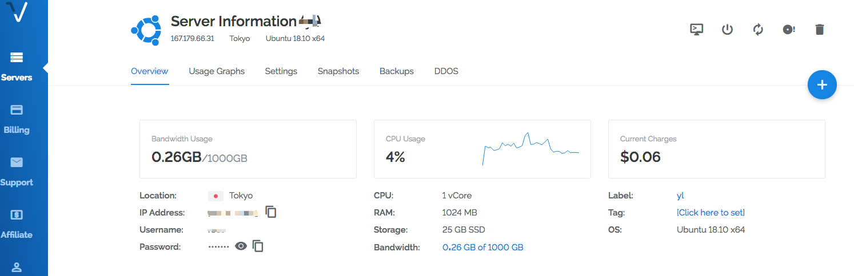Copy the IP address to clipboard

[x=272, y=212]
